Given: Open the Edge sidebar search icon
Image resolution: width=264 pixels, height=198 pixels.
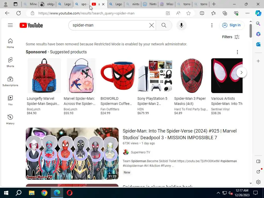Looking at the screenshot, I should 258,23.
